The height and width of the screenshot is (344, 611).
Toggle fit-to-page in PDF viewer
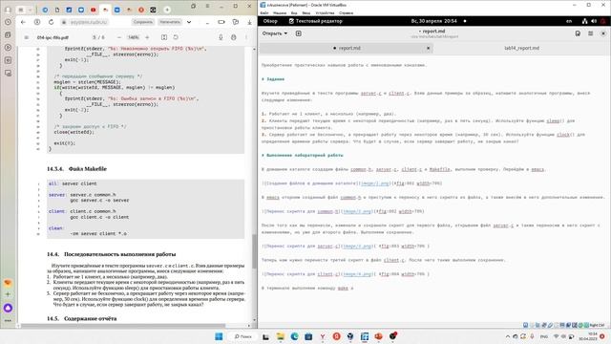click(x=164, y=37)
